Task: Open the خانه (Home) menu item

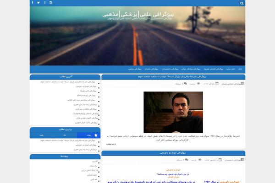Action: [x=240, y=69]
